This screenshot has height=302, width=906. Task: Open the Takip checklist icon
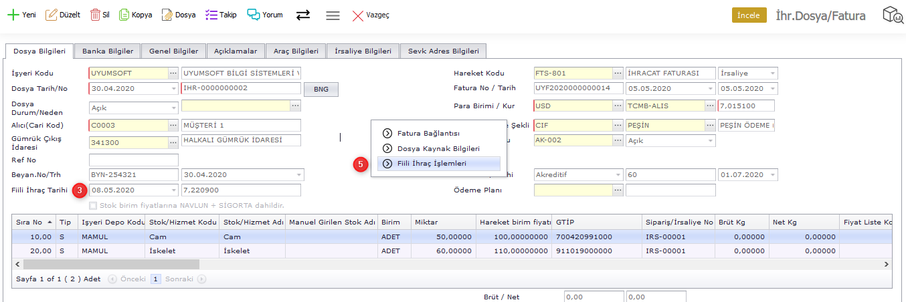(211, 15)
